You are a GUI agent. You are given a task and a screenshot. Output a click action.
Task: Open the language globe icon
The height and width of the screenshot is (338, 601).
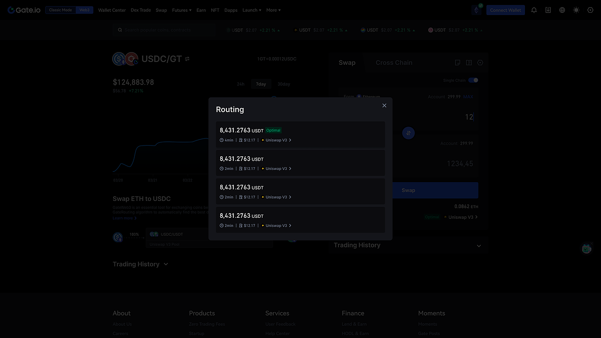click(562, 10)
